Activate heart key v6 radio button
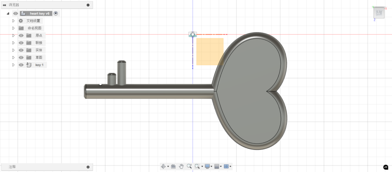 [56, 13]
